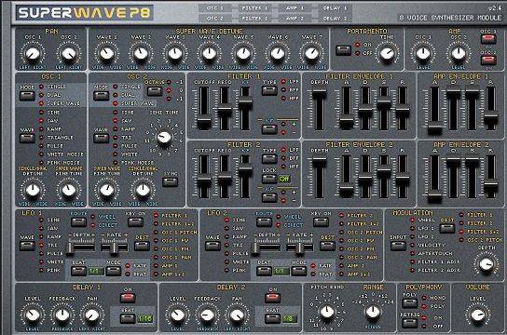Click the Modulation Input button
The image size is (507, 335).
(398, 246)
